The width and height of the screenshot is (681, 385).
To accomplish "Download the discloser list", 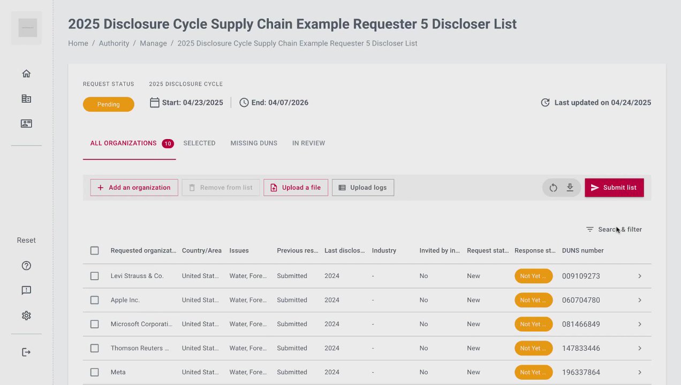I will pos(570,188).
